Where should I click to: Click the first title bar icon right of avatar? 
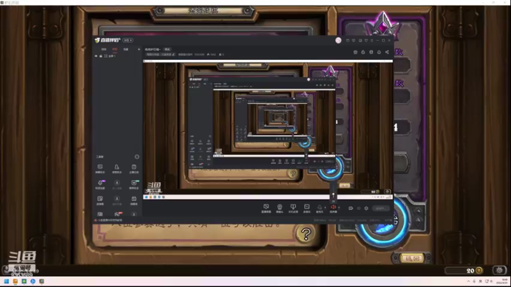[347, 40]
